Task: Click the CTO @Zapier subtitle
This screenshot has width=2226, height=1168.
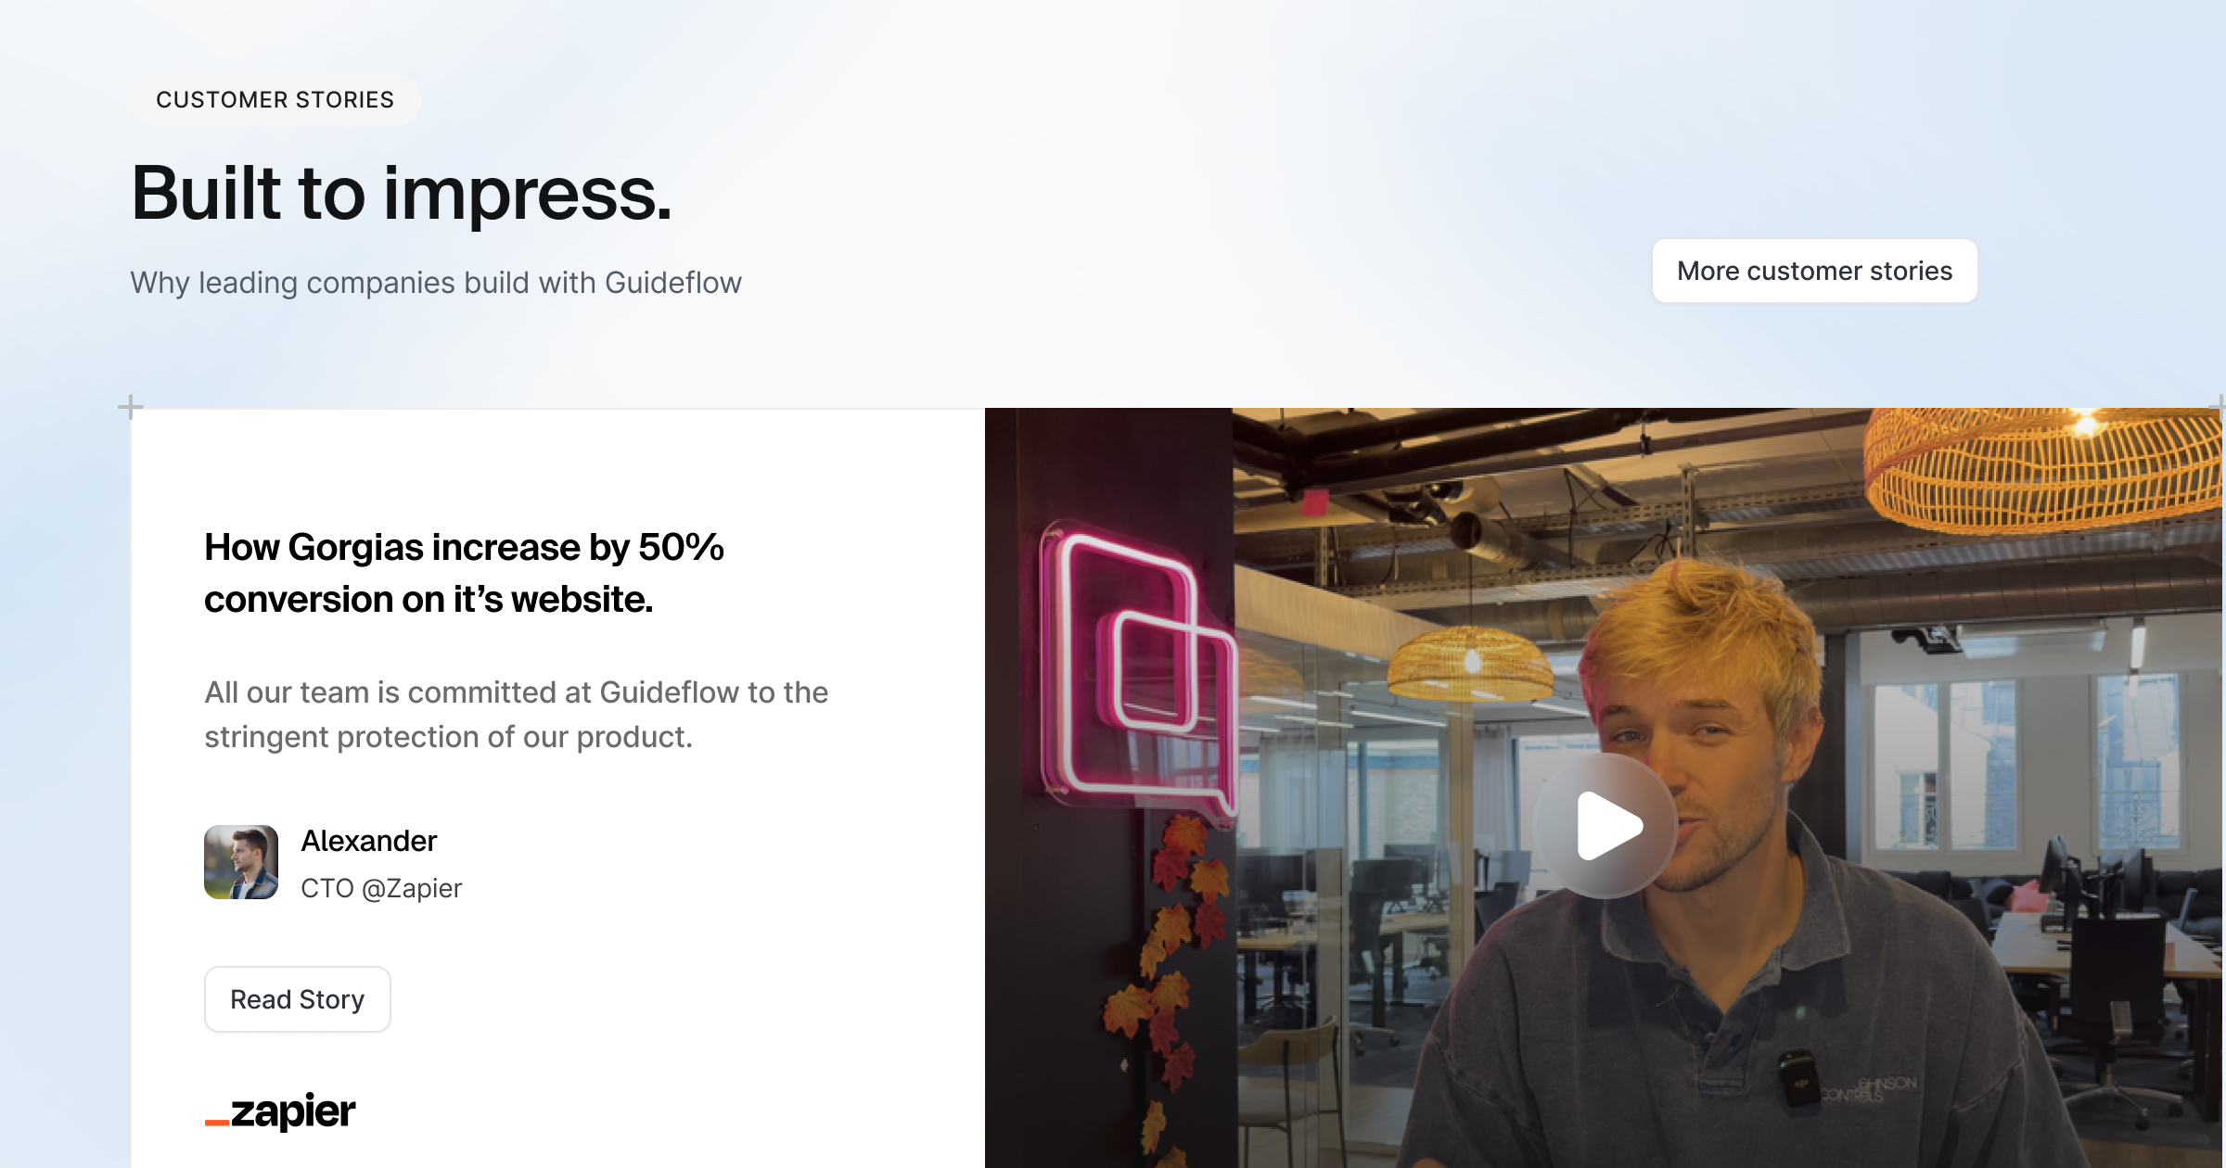Action: tap(381, 888)
